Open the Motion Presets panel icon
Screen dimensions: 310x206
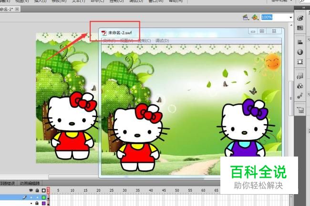[300, 96]
